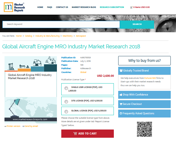Open the shopping cart icon in header

pos(131,7)
